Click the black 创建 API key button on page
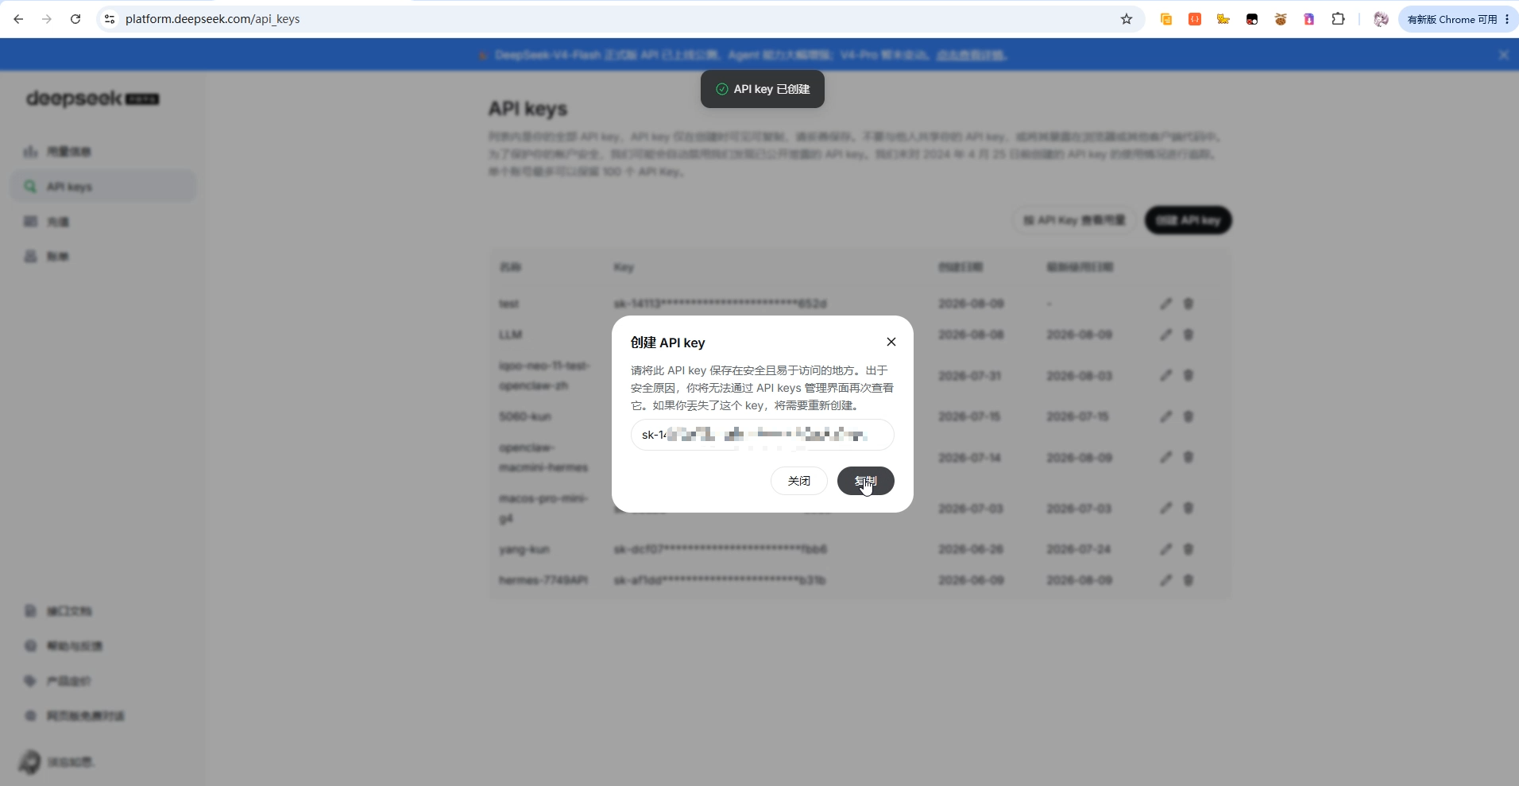1519x786 pixels. tap(1188, 220)
